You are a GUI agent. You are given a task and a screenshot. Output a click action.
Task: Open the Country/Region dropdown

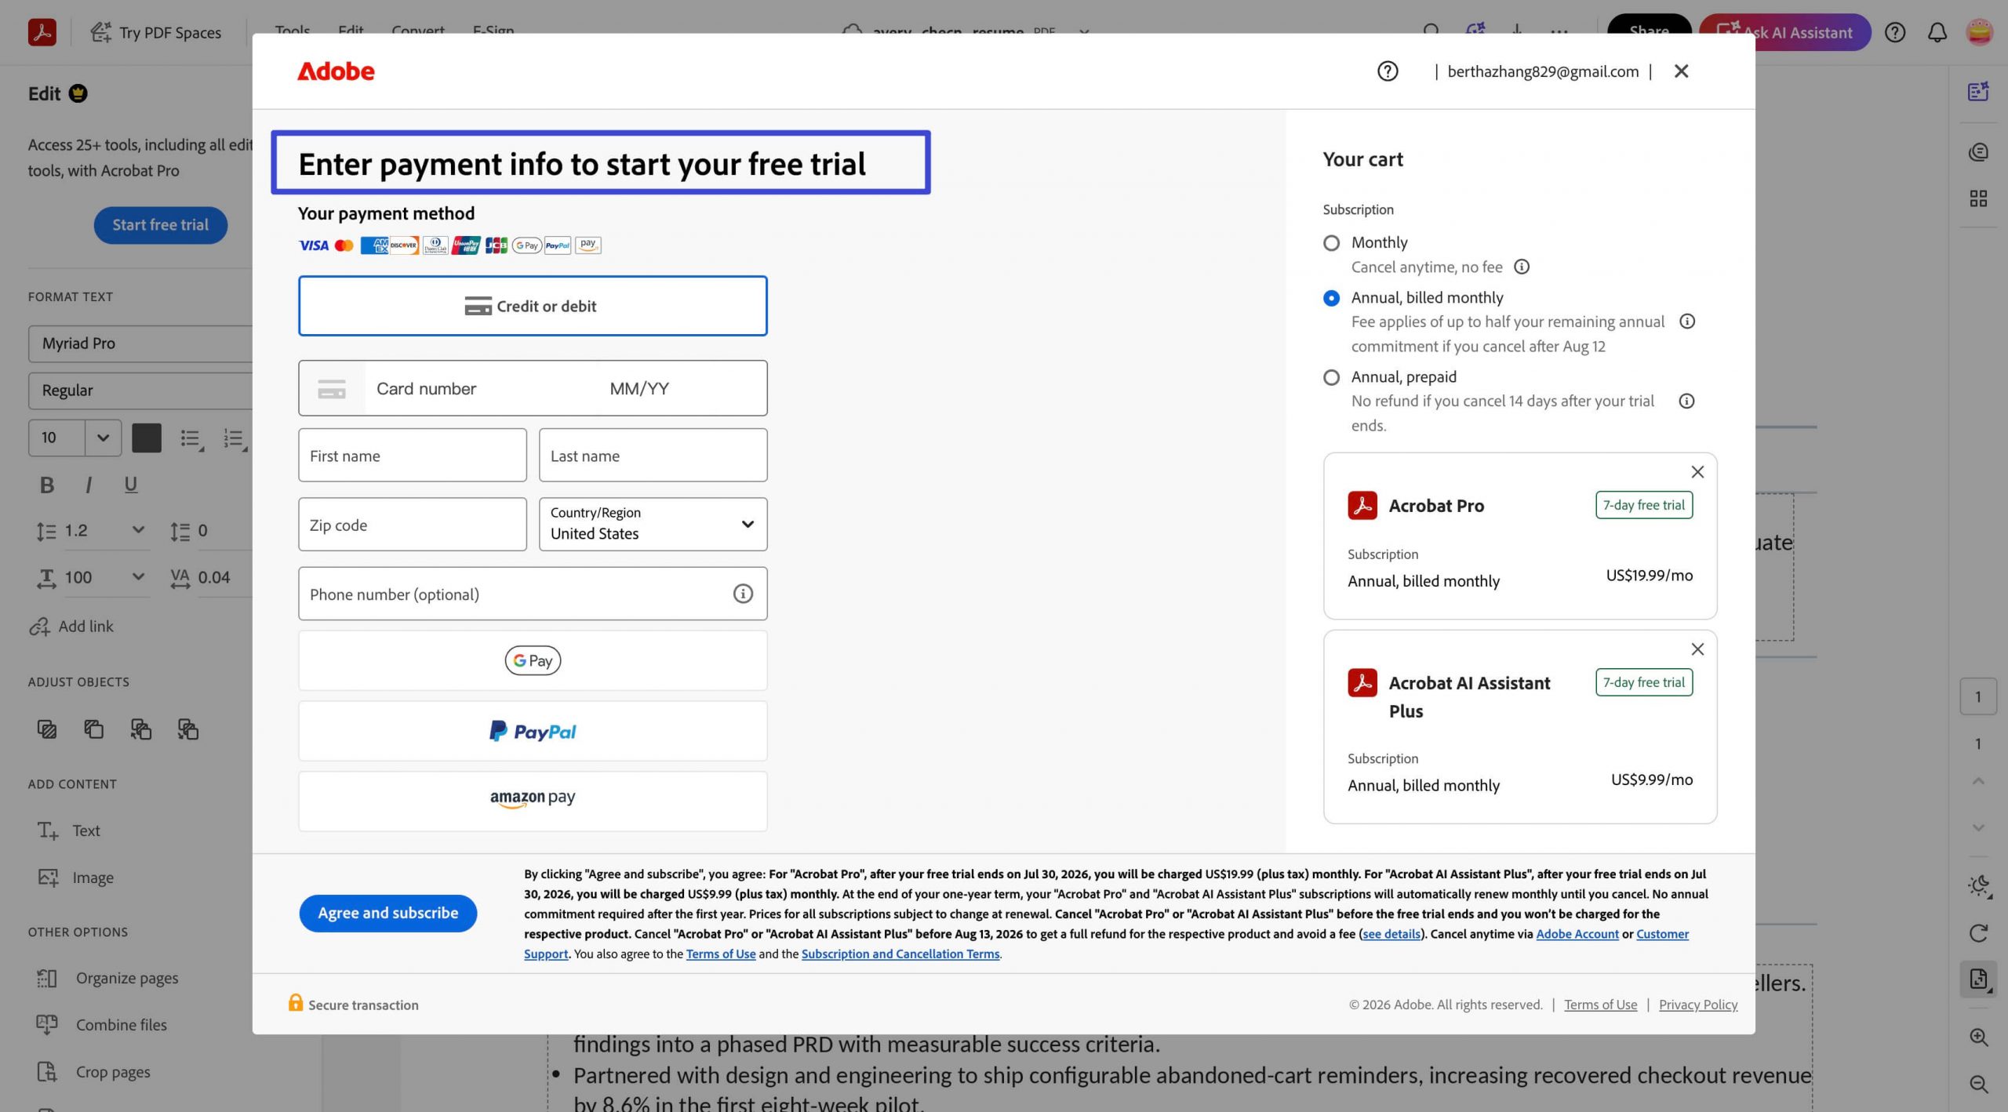[x=653, y=524]
